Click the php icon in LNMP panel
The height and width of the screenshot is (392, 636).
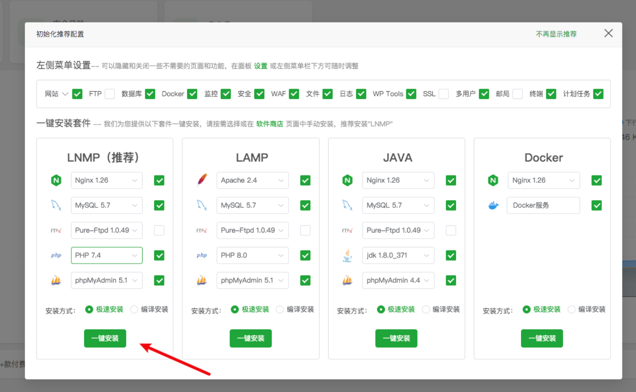(56, 255)
